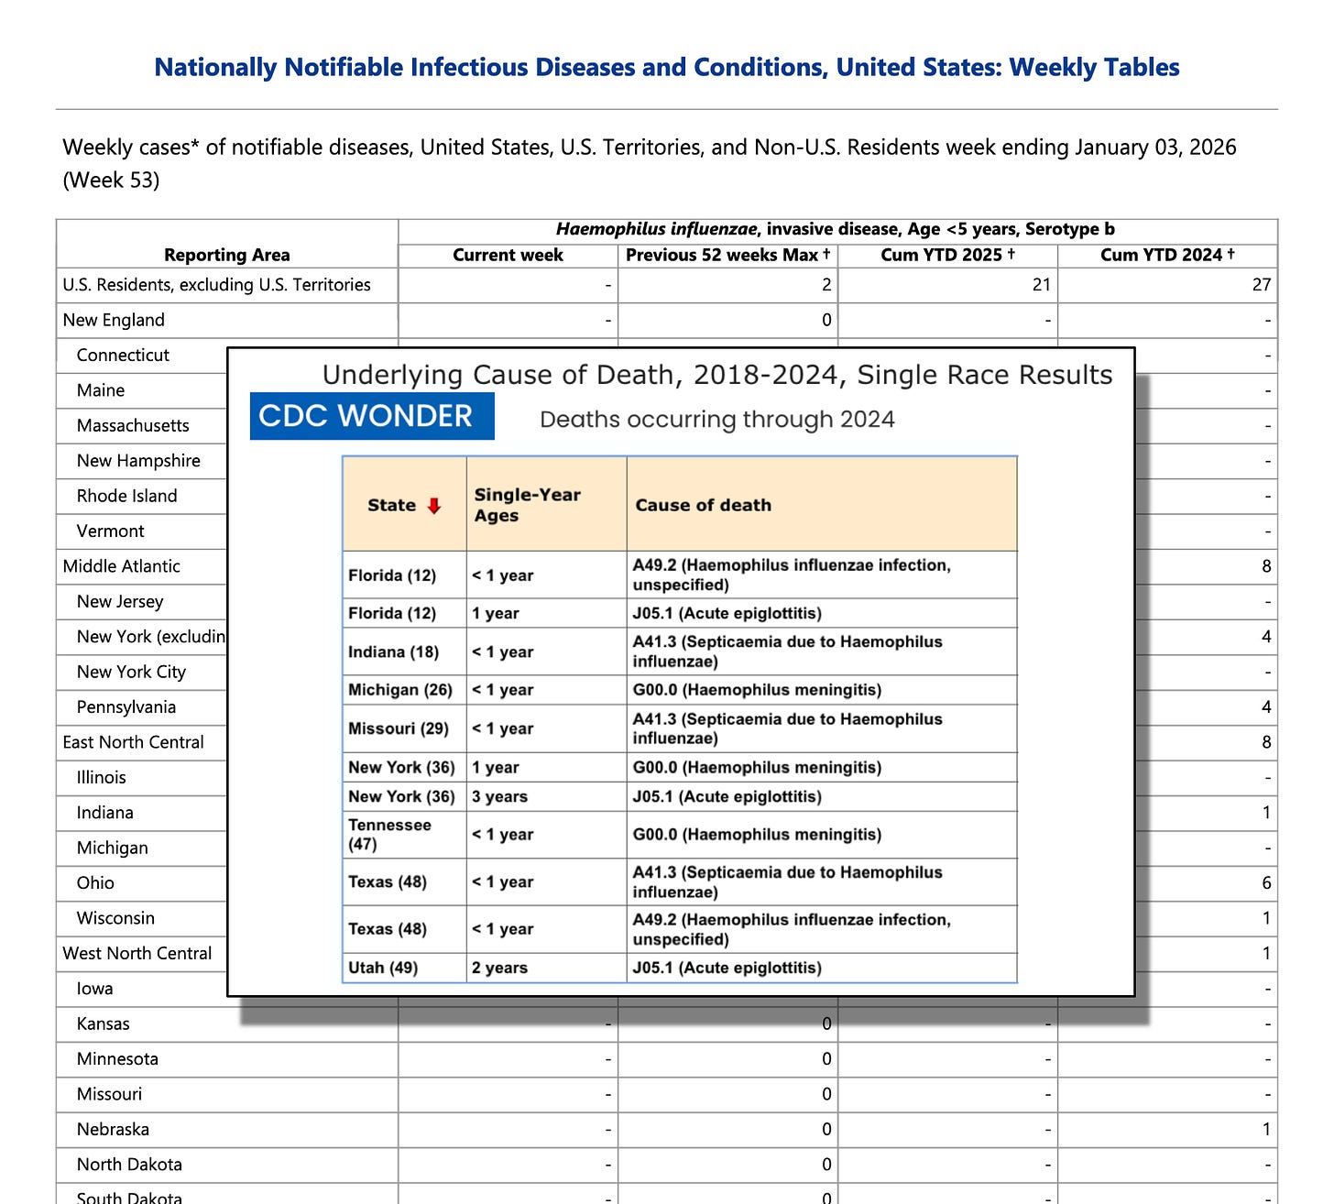Select the 'East North Central' region row
Image resolution: width=1334 pixels, height=1204 pixels.
pyautogui.click(x=134, y=742)
